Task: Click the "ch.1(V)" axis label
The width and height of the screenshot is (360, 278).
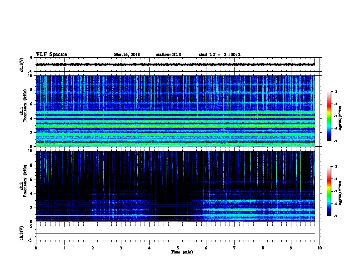Action: coord(22,65)
